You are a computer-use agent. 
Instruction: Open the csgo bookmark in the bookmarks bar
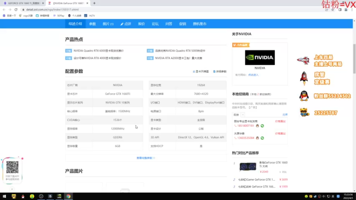coord(26,16)
